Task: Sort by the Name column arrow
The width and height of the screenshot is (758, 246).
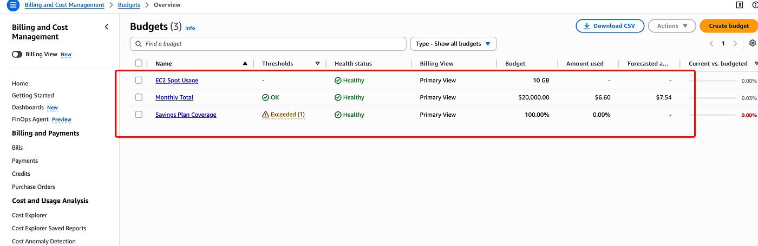Action: [245, 64]
